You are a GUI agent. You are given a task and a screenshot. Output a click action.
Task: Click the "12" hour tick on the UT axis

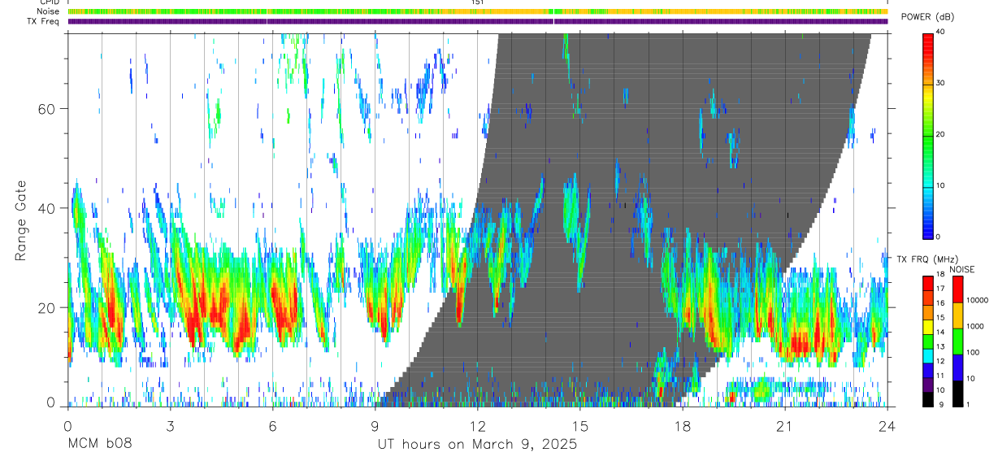pyautogui.click(x=477, y=425)
